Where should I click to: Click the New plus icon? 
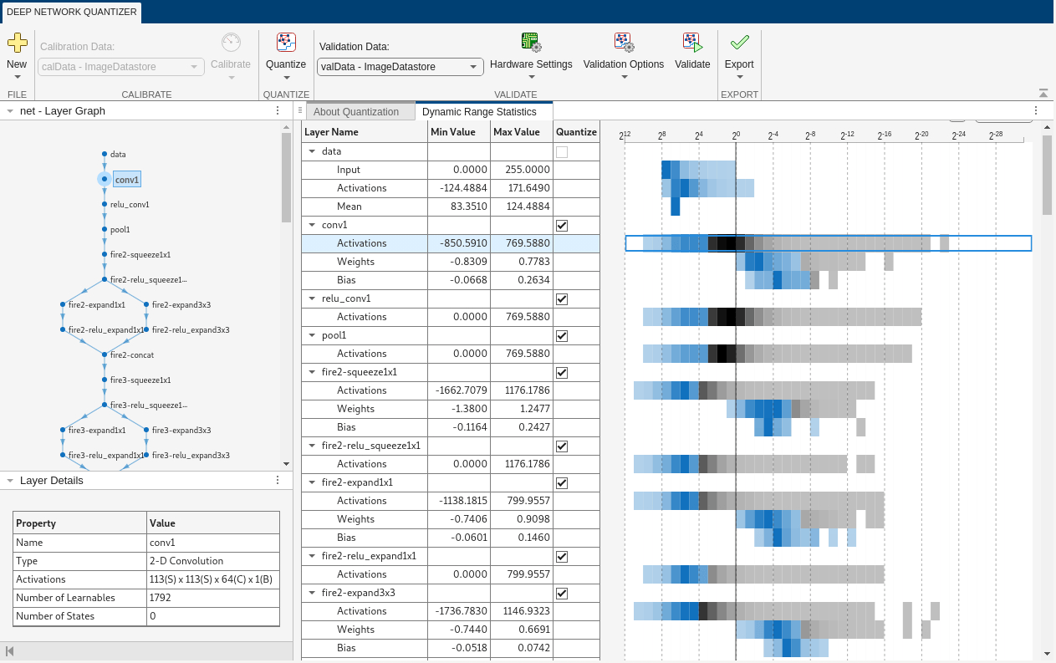coord(17,43)
